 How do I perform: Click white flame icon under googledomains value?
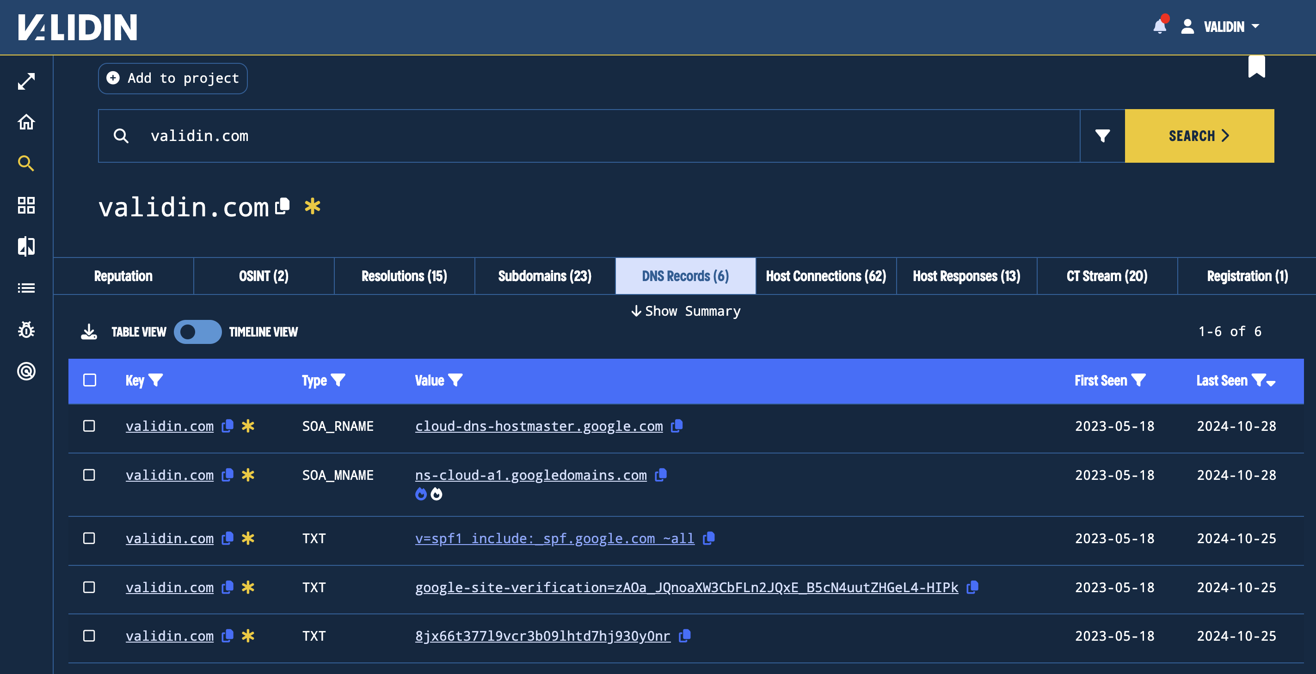click(x=437, y=494)
